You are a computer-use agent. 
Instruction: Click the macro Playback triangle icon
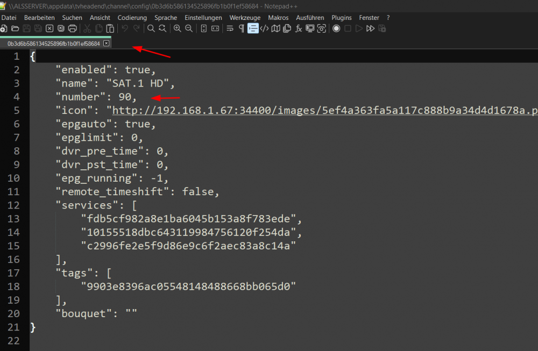(x=359, y=28)
